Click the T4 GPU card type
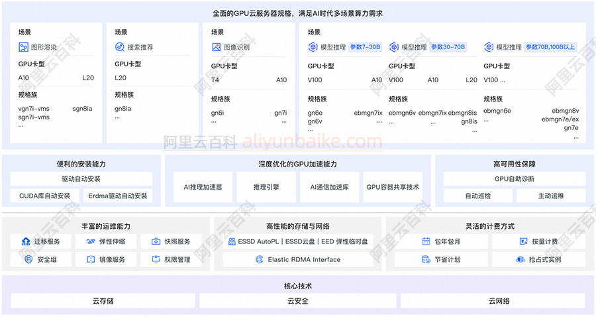The height and width of the screenshot is (317, 596). tap(215, 80)
